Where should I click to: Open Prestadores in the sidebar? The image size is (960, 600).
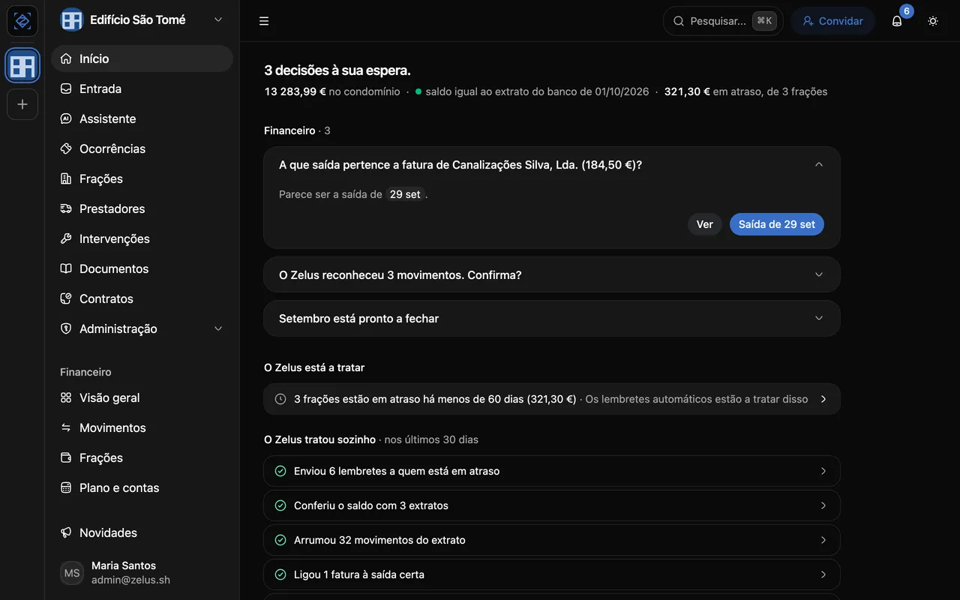click(x=142, y=208)
